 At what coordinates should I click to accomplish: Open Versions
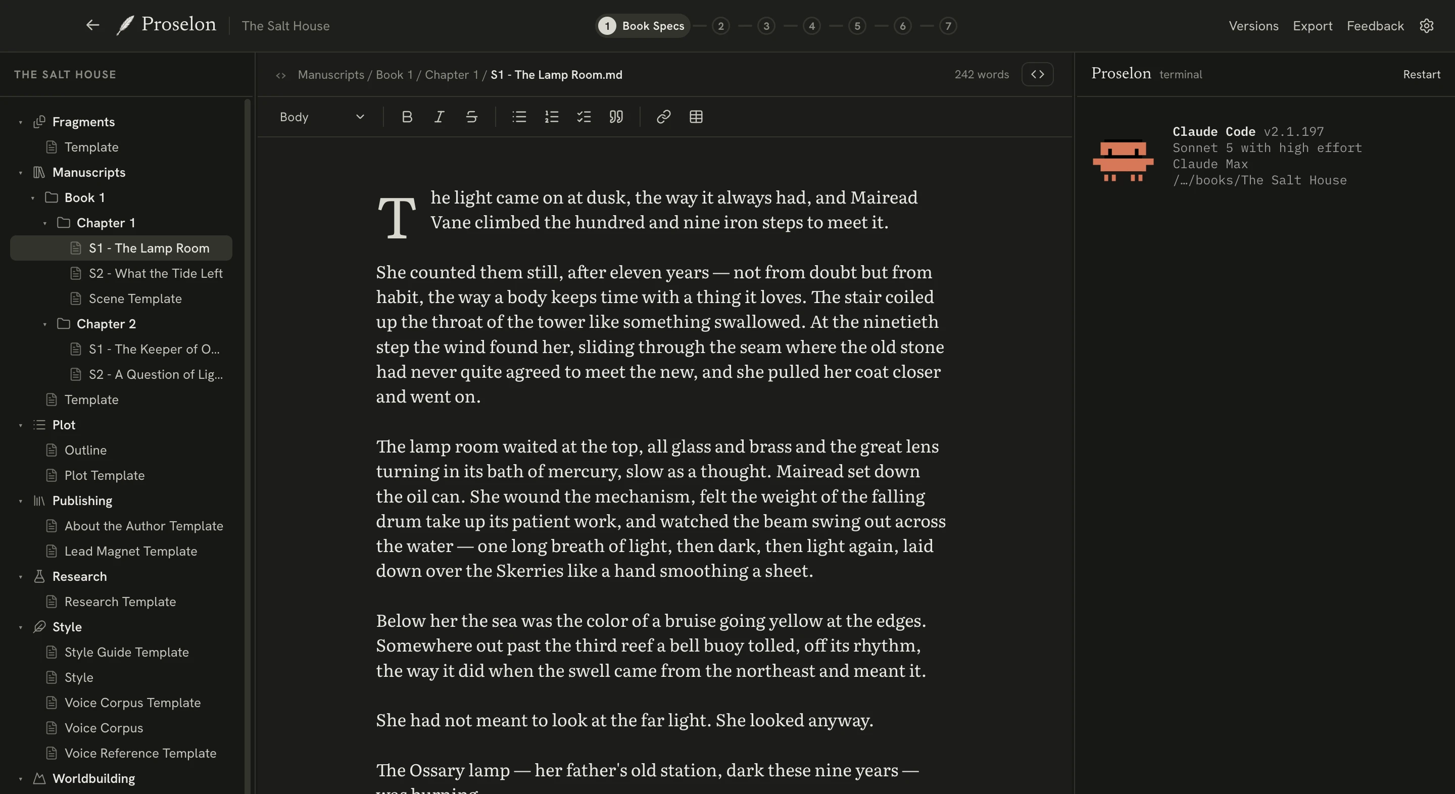tap(1253, 26)
